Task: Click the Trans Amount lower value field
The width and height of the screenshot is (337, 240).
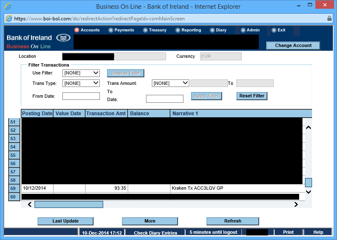Action: click(209, 83)
